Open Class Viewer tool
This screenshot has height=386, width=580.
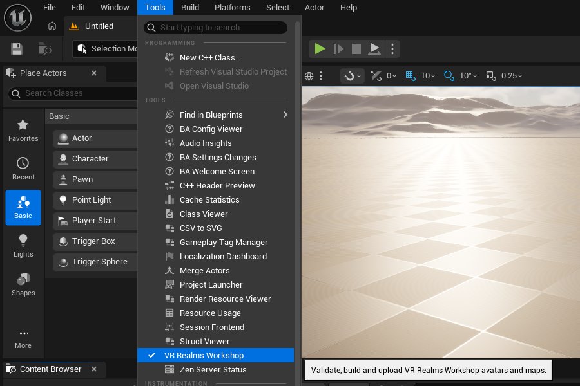[x=216, y=214]
